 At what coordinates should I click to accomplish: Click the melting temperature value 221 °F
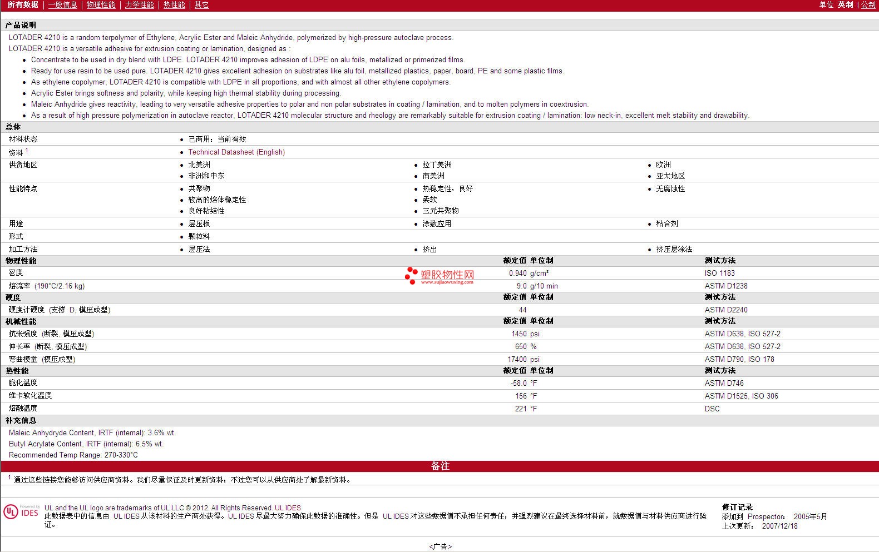click(x=526, y=409)
